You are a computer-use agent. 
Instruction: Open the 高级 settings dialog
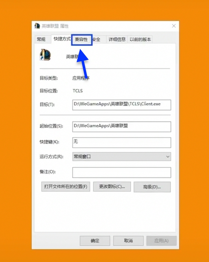coord(152,187)
